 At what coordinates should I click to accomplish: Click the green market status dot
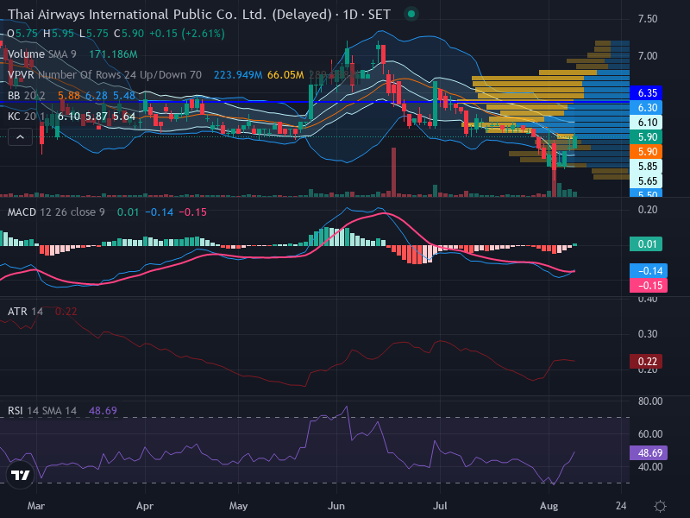(411, 14)
